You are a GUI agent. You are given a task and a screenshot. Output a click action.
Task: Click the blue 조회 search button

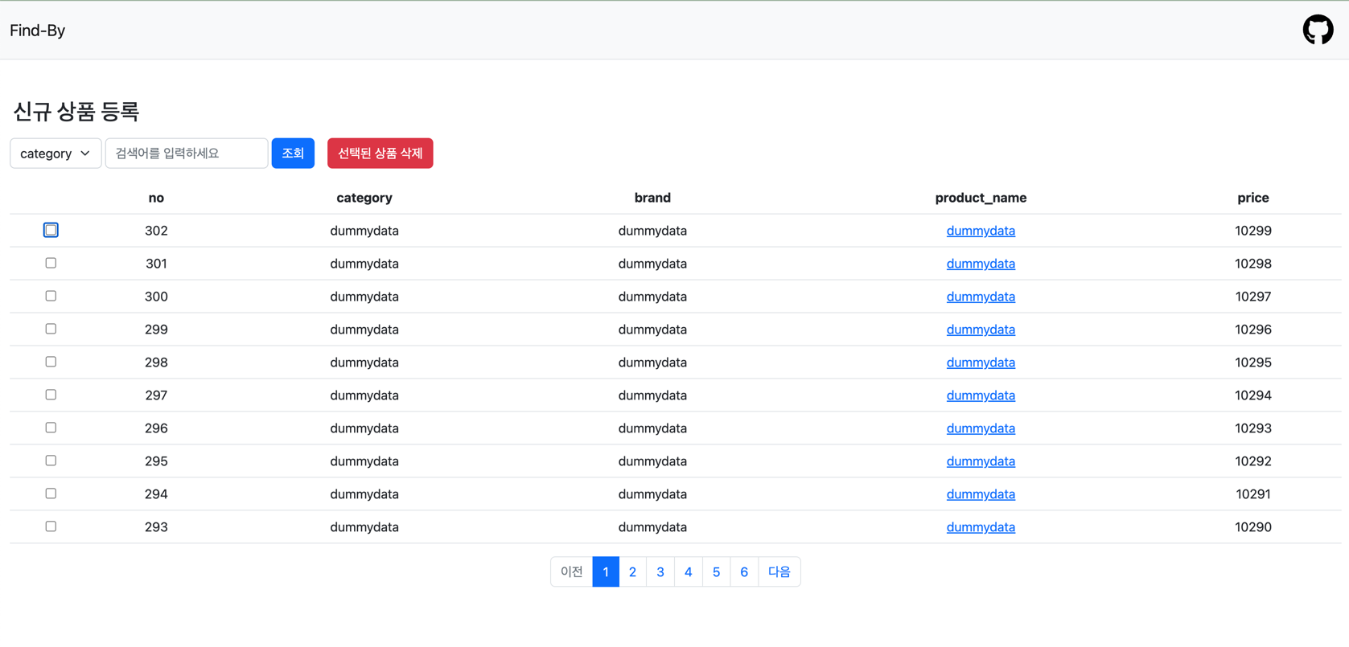[x=293, y=154]
